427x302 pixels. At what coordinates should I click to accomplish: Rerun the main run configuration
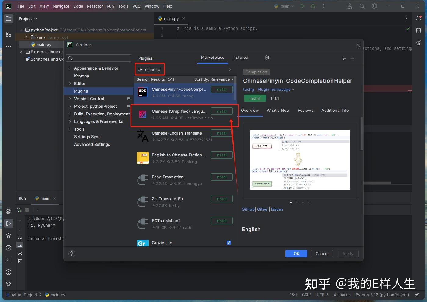(19, 210)
